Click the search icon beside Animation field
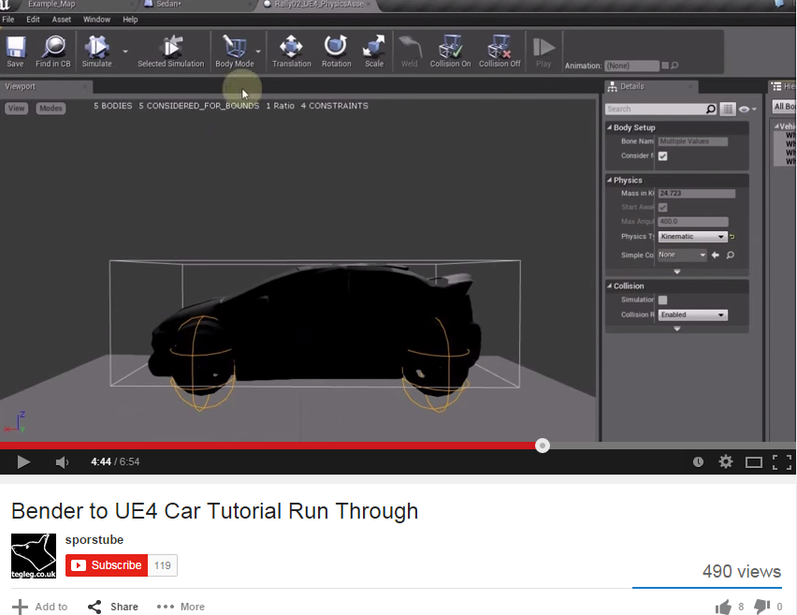The image size is (797, 615). pos(675,66)
